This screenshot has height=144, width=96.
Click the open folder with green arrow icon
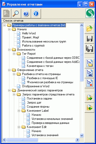click(89, 29)
